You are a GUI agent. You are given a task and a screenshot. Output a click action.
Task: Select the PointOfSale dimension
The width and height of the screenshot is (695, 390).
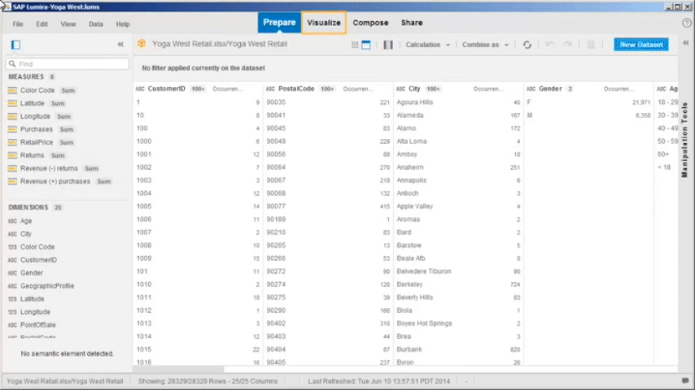[38, 325]
